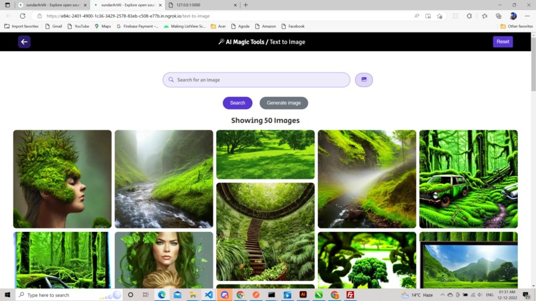
Task: Open Task View in the taskbar
Action: 146,294
